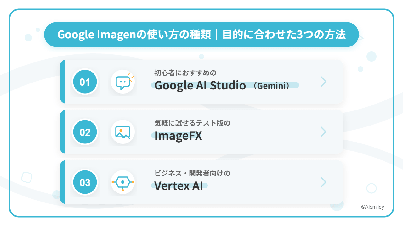Screen dimensions: 403x226
Task: Open the ImageFX heading text
Action: 178,136
